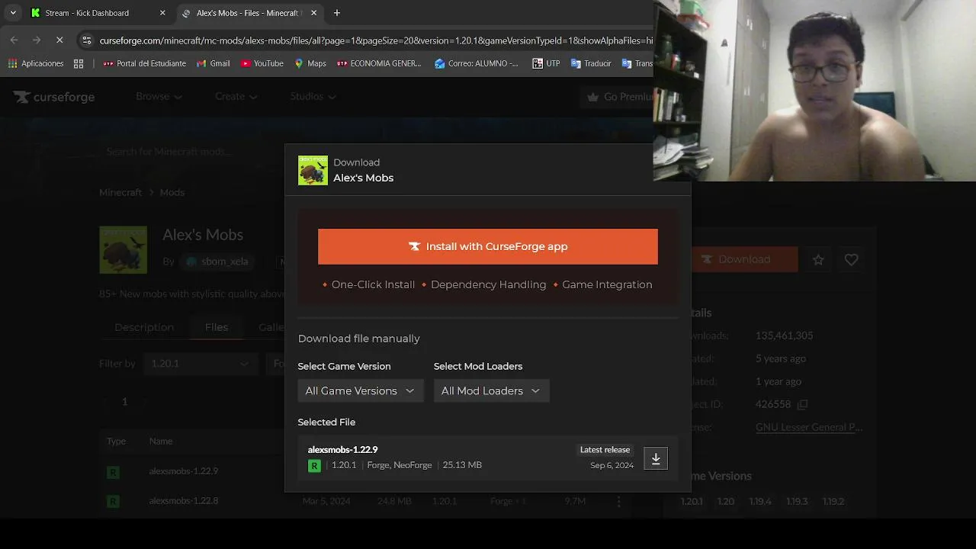976x549 pixels.
Task: Open All Game Versions dropdown
Action: (360, 390)
